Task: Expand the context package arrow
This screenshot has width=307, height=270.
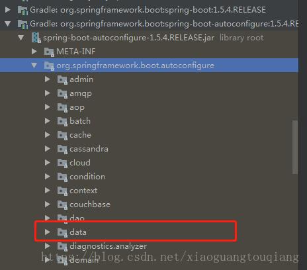Action: pos(48,191)
